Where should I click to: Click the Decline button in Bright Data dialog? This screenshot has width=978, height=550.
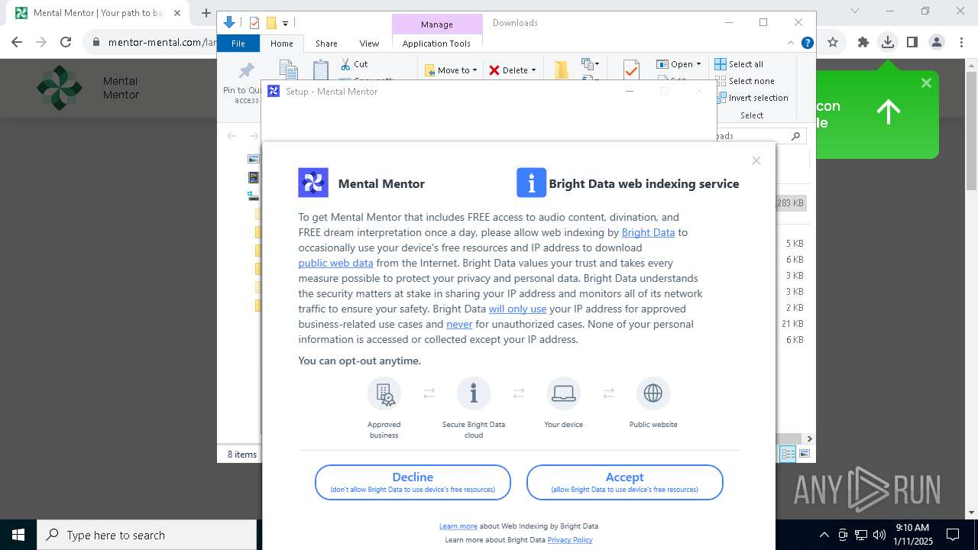tap(413, 482)
